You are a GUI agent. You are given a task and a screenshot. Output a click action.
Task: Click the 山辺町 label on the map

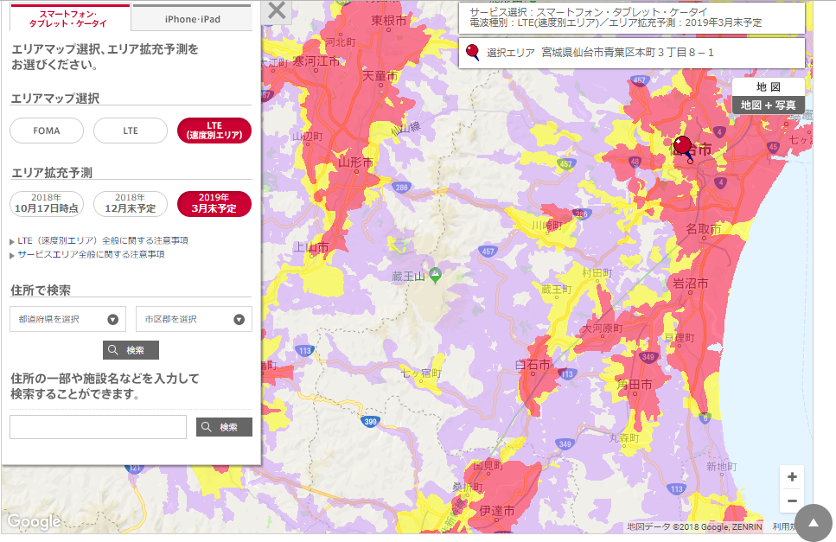coord(308,137)
